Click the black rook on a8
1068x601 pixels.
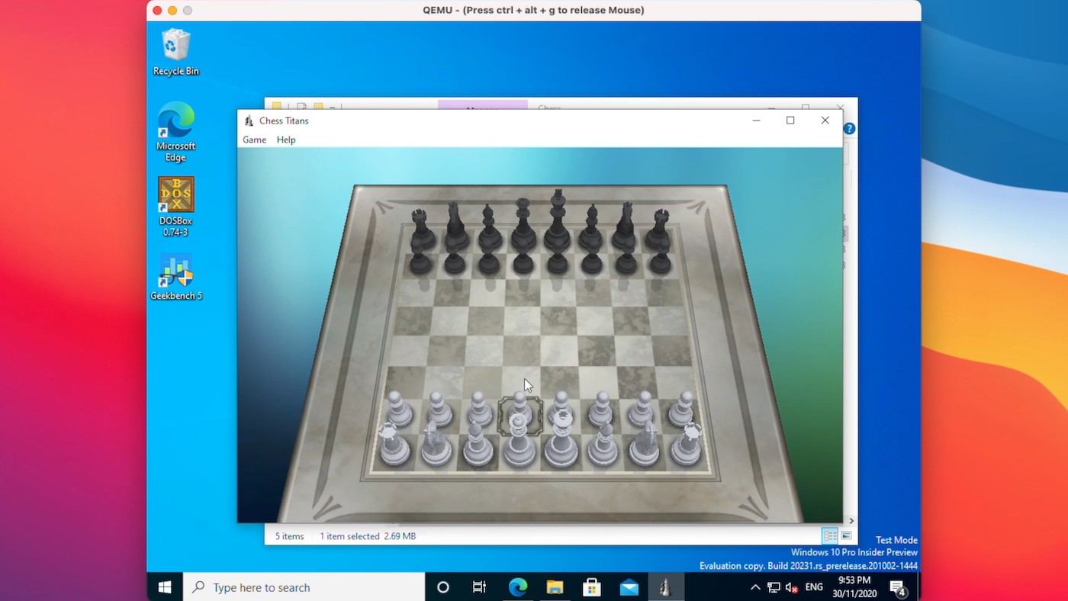click(420, 229)
